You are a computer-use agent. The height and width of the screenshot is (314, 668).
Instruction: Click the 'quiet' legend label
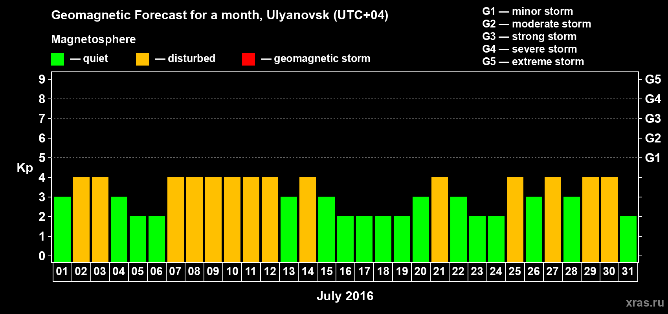click(x=95, y=58)
